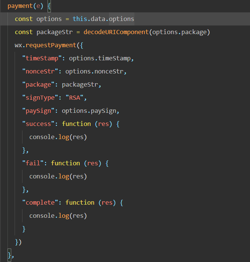Click the "timeStamp" property key
Image resolution: width=250 pixels, height=262 pixels.
tap(42, 58)
